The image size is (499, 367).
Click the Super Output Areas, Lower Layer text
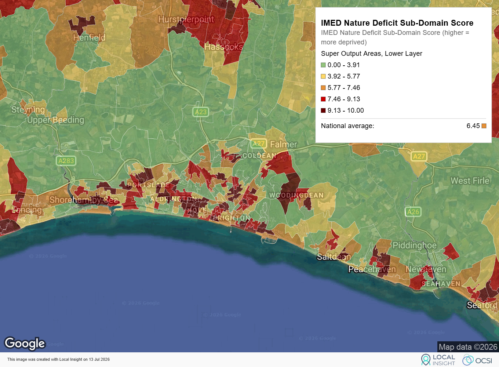(371, 54)
